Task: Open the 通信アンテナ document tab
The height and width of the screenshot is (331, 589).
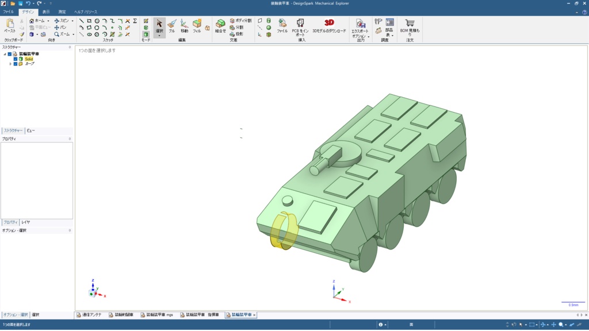Action: [x=89, y=315]
